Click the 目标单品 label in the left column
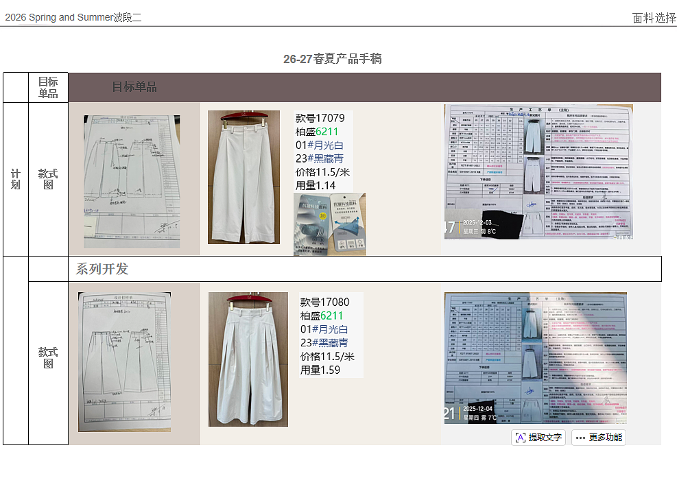Screen dimensions: 677x487 click(x=48, y=88)
